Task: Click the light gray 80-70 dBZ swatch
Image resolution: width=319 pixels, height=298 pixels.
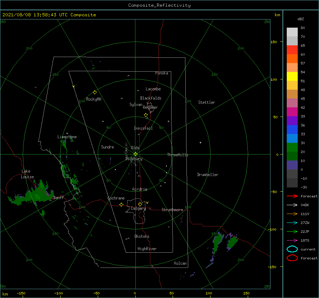Action: [x=292, y=32]
